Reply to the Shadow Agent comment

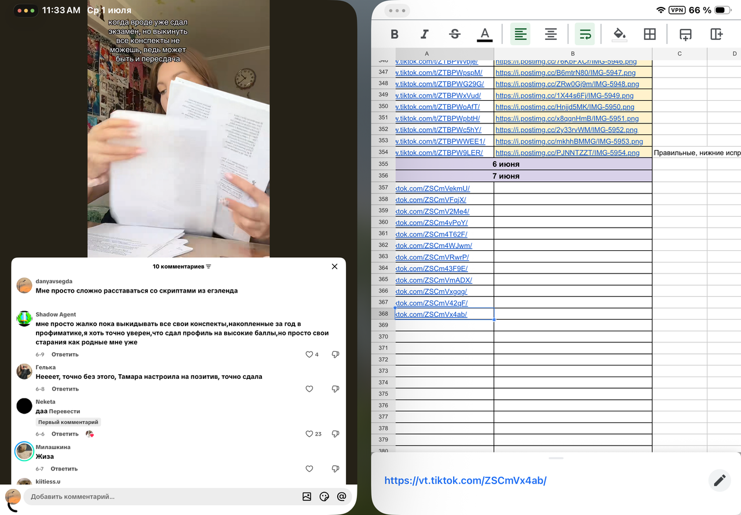click(x=65, y=355)
